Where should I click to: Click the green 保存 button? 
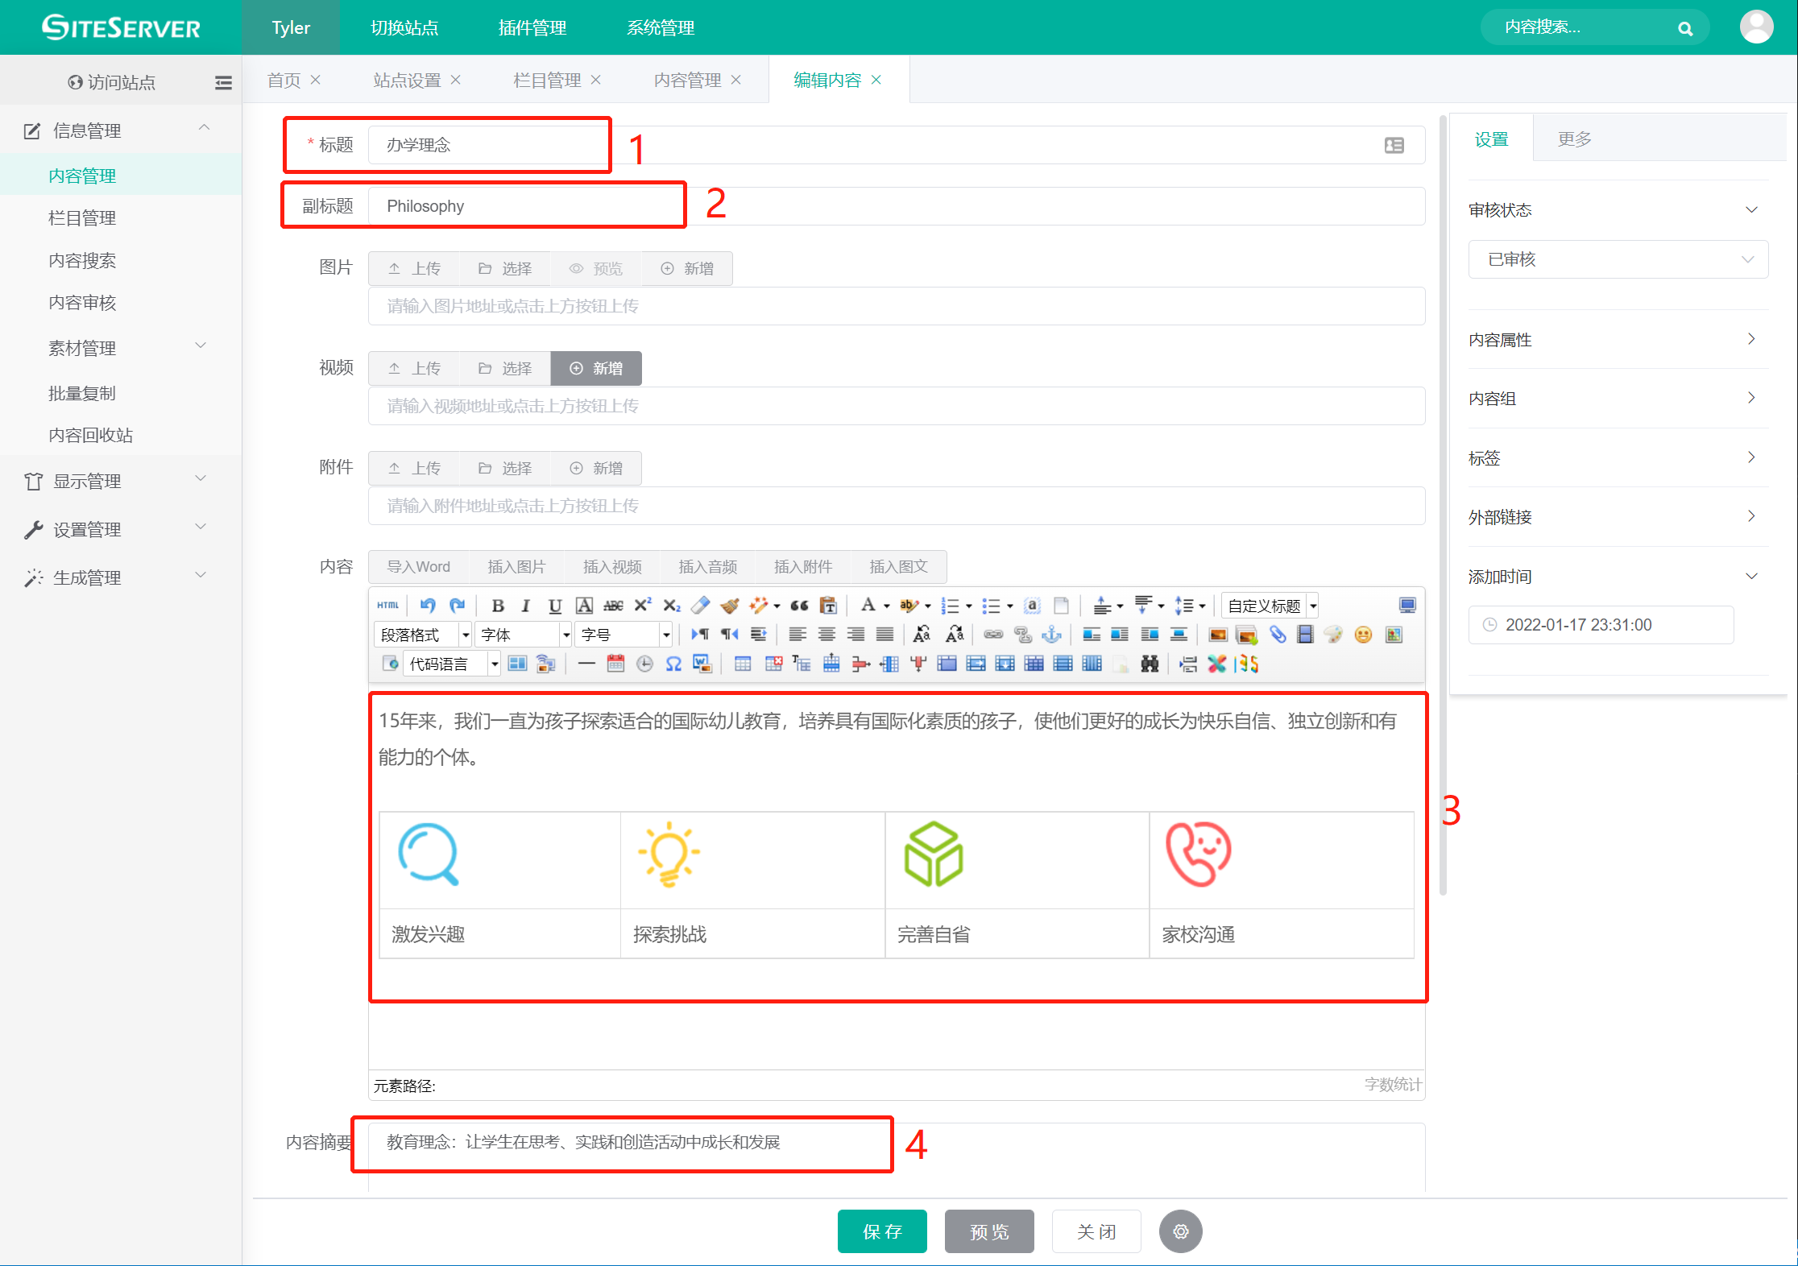click(x=882, y=1231)
